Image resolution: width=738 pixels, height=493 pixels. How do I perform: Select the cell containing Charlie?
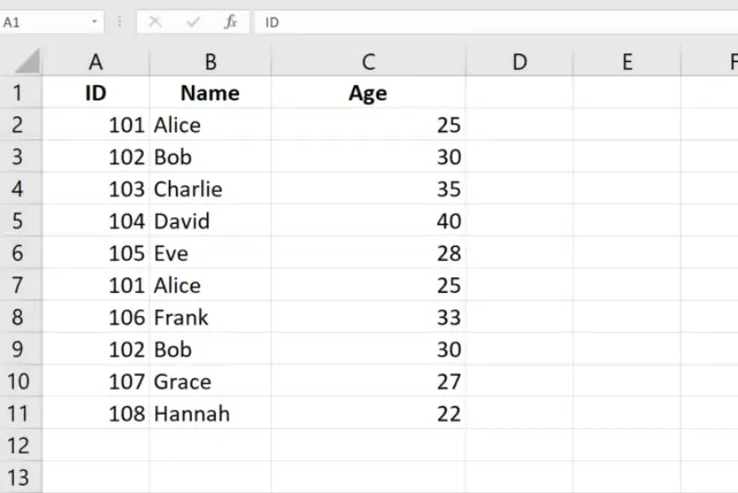(x=210, y=190)
